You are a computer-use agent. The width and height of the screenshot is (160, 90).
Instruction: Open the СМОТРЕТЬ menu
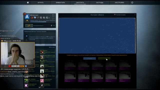tap(80, 2)
